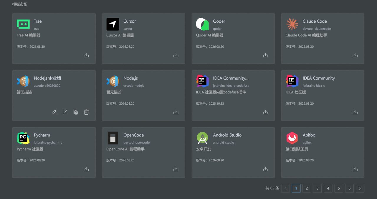Go to page 1

point(296,188)
